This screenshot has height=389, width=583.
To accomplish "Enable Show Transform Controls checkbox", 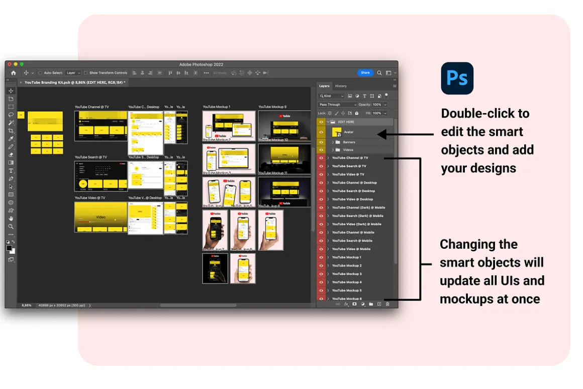I will pos(86,73).
